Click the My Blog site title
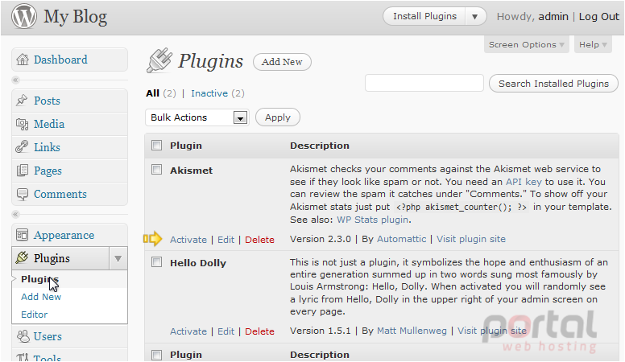The width and height of the screenshot is (625, 362). [76, 17]
